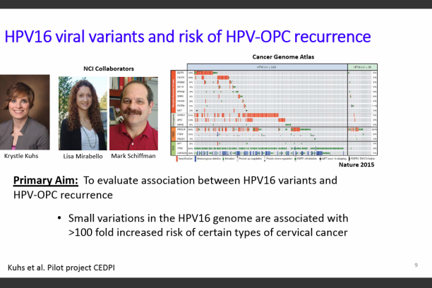The image size is (432, 288).
Task: Click the slide number 9
Action: tap(414, 265)
